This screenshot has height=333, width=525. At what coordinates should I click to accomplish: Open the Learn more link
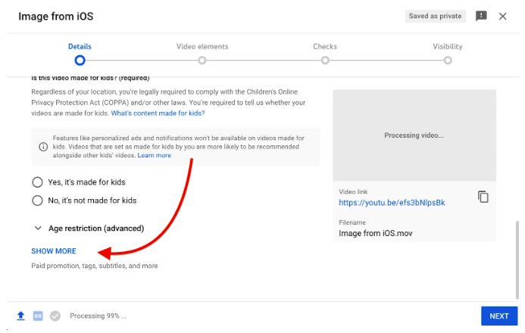[154, 155]
